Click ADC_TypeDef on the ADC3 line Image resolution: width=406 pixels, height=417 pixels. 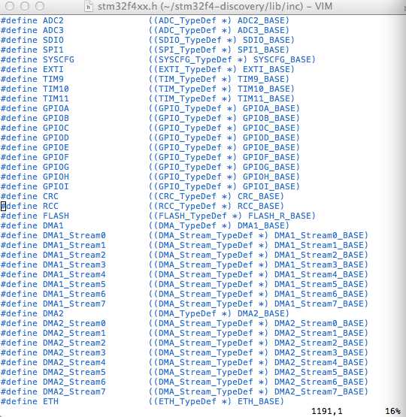click(187, 30)
